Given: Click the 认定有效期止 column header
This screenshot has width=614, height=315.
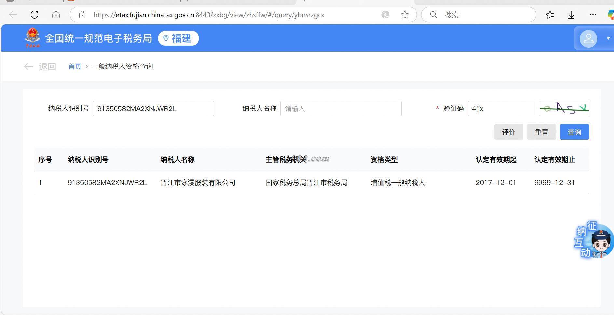Looking at the screenshot, I should (554, 160).
